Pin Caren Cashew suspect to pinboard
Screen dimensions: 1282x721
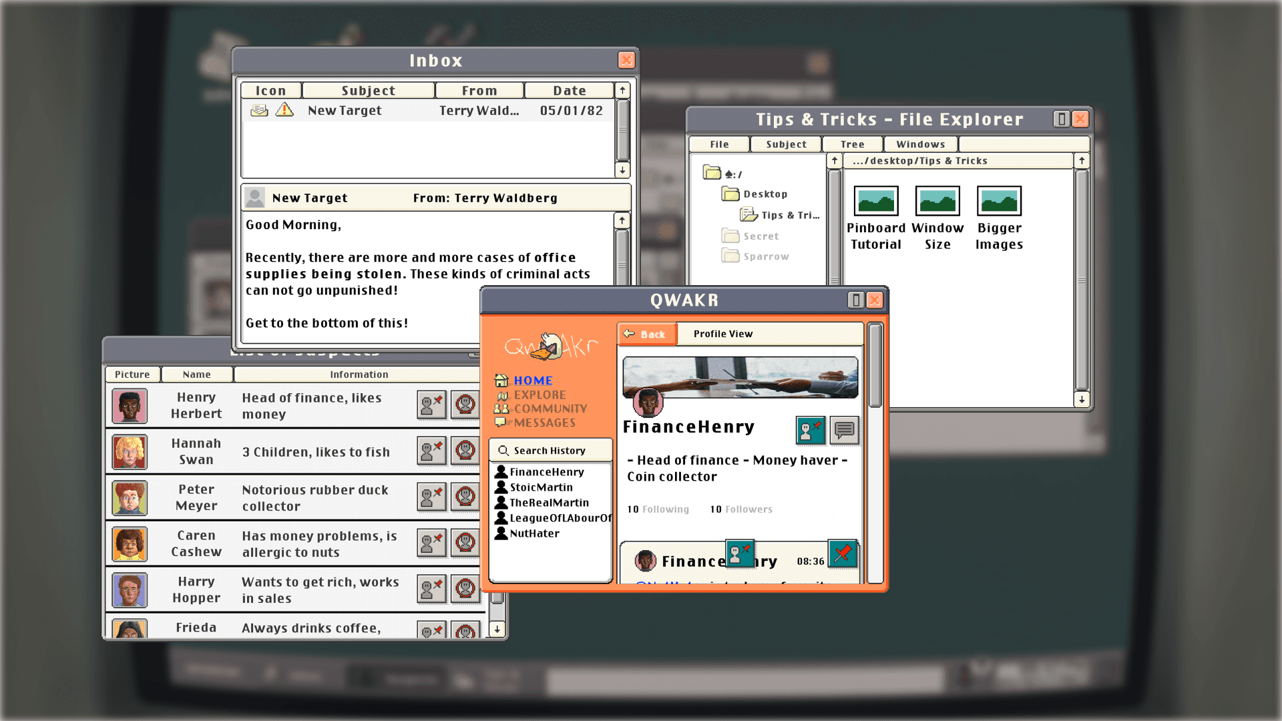431,543
